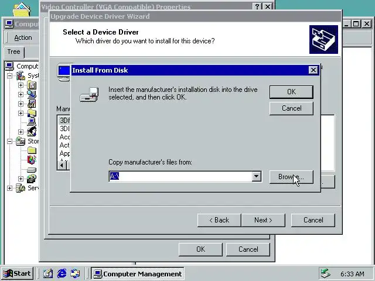Collapse the System Tools tree node
Screen dimensions: 375x281
point(9,76)
